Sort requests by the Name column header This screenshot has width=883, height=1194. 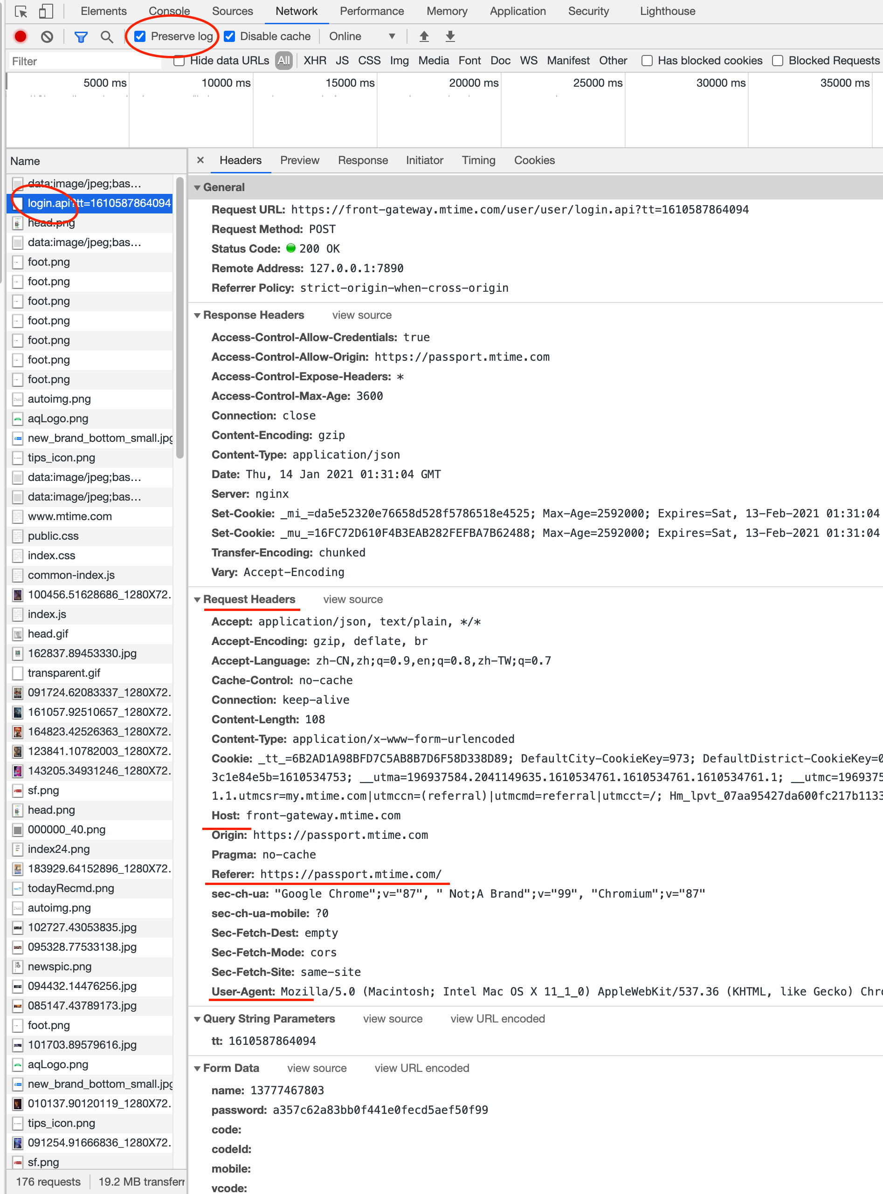click(x=96, y=161)
